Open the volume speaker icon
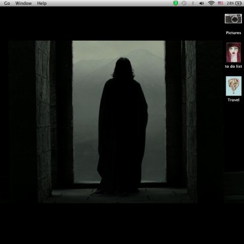Screen dimensions: 244x244 click(202, 3)
